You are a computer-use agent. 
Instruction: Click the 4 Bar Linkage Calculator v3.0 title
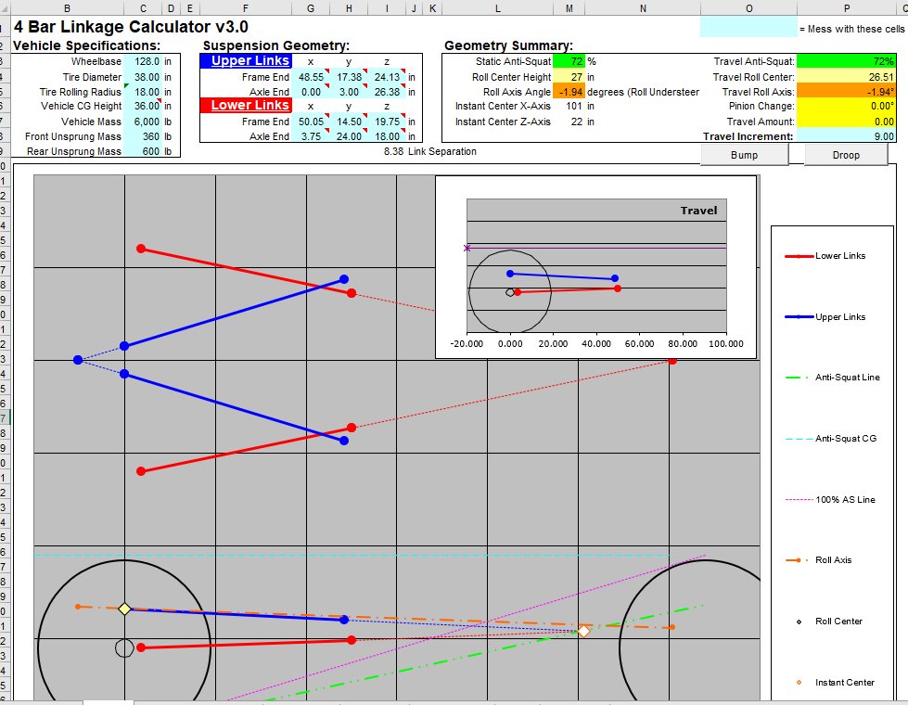(131, 27)
